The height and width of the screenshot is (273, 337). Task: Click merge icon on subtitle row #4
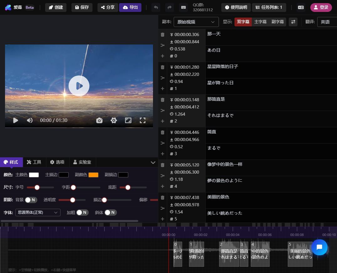click(x=162, y=176)
